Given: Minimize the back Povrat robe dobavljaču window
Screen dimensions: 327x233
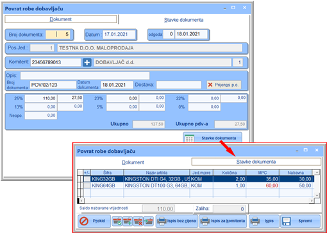Looking at the screenshot, I should (x=225, y=8).
